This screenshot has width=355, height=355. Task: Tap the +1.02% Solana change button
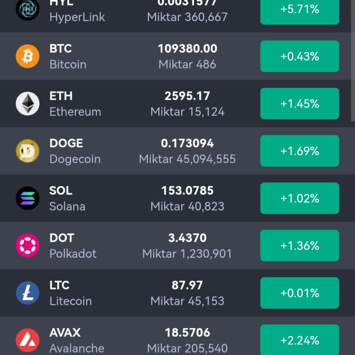tap(300, 198)
